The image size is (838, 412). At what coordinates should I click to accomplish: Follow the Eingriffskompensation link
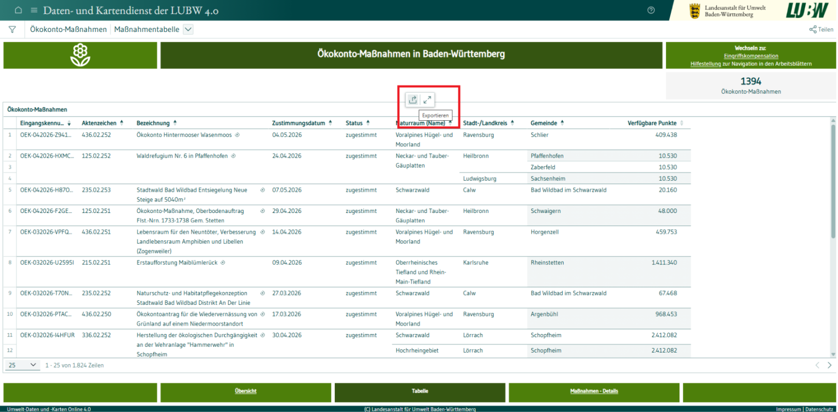[x=751, y=56]
